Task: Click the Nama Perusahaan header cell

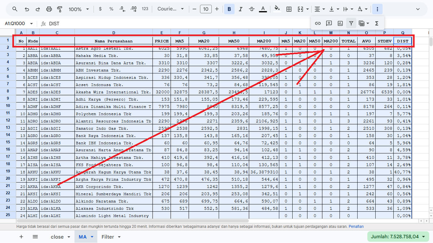Action: tap(114, 41)
